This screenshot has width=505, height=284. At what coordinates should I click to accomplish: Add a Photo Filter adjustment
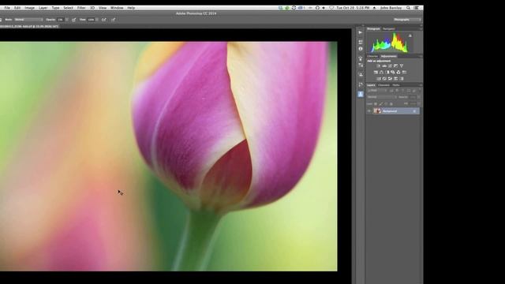393,73
